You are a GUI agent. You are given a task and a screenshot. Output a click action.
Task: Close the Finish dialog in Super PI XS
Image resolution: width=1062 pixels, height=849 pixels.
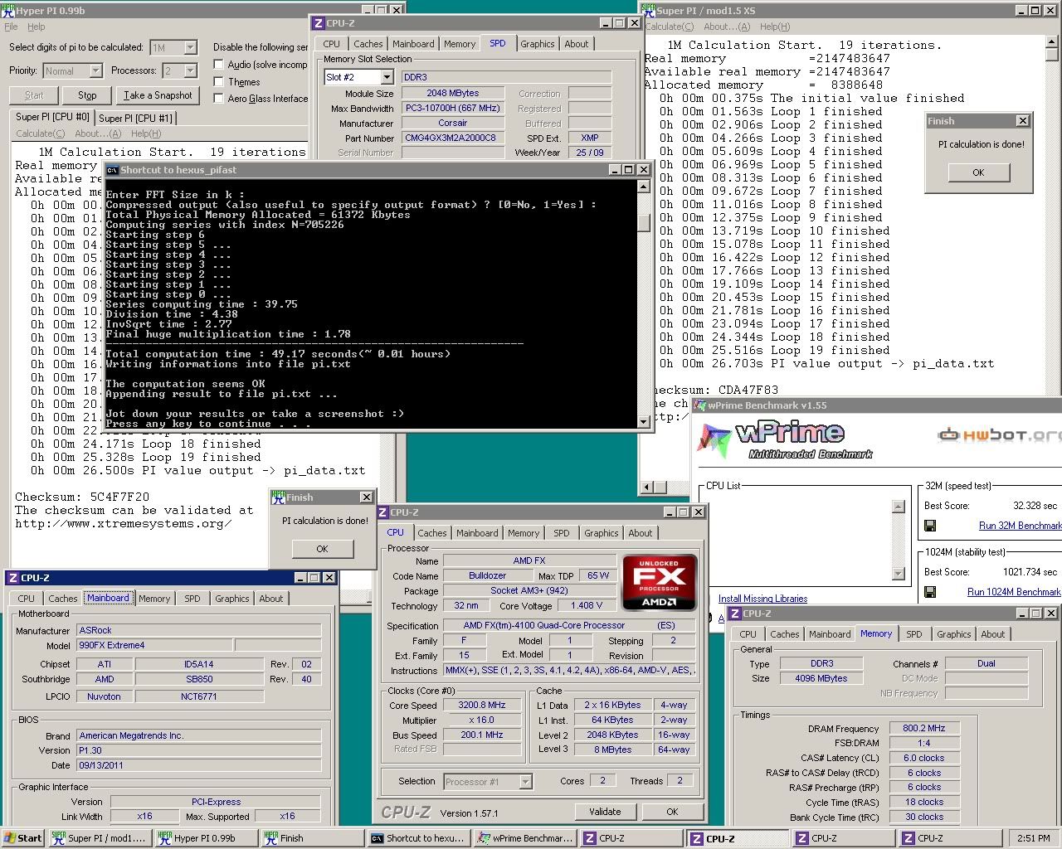[x=1022, y=120]
